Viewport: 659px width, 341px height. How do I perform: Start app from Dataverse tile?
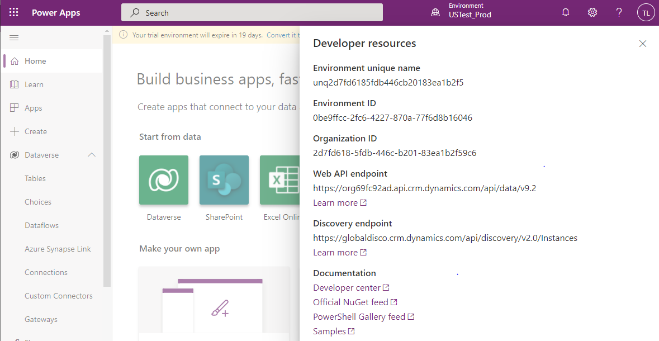(164, 180)
